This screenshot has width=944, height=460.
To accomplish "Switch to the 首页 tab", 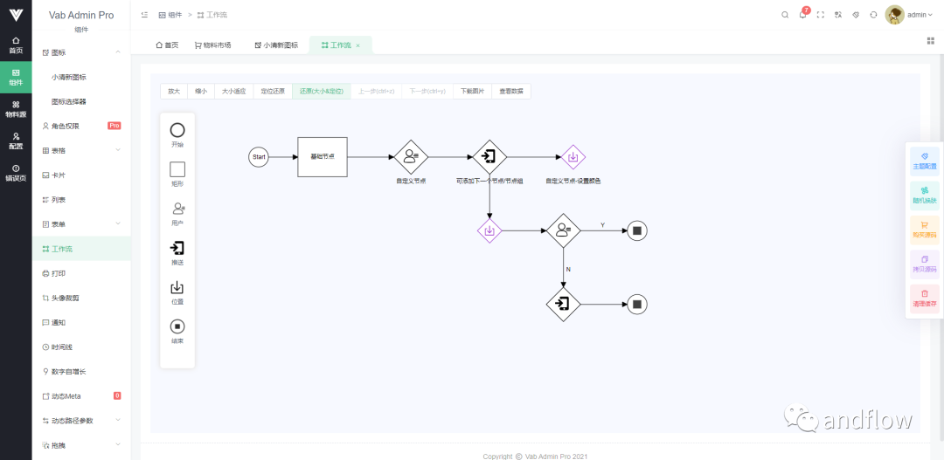I will (x=167, y=45).
